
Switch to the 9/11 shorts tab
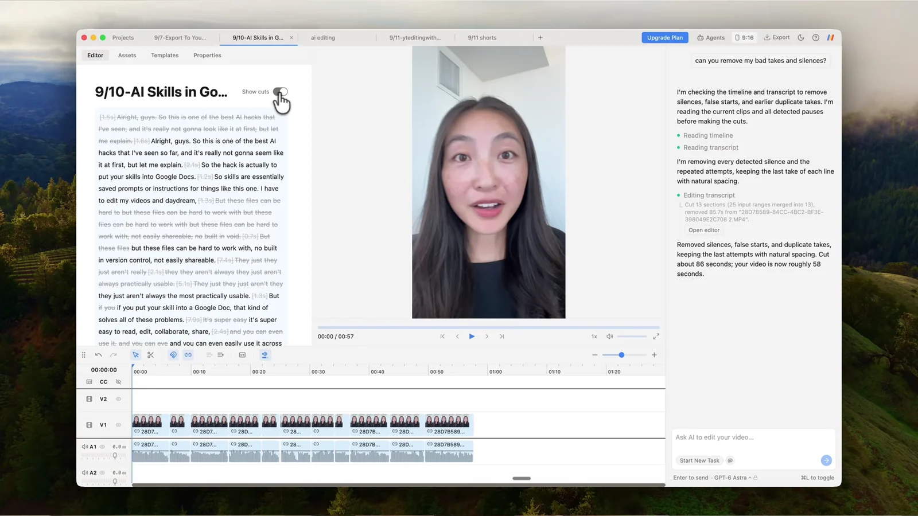coord(482,38)
